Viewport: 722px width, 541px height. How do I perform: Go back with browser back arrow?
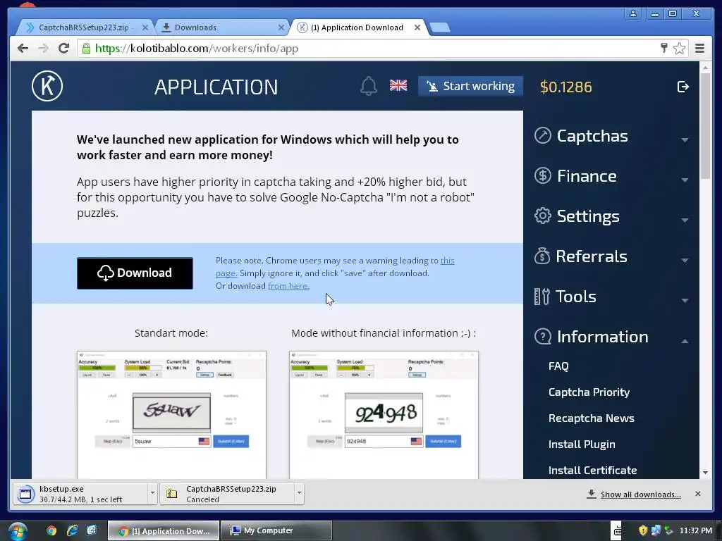click(23, 49)
